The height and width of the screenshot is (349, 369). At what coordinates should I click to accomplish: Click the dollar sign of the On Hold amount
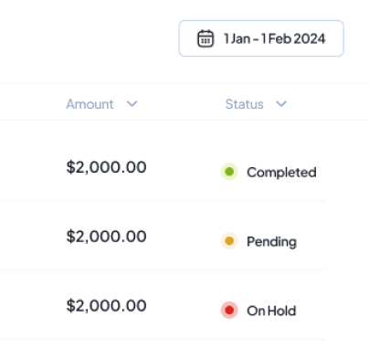pyautogui.click(x=70, y=305)
